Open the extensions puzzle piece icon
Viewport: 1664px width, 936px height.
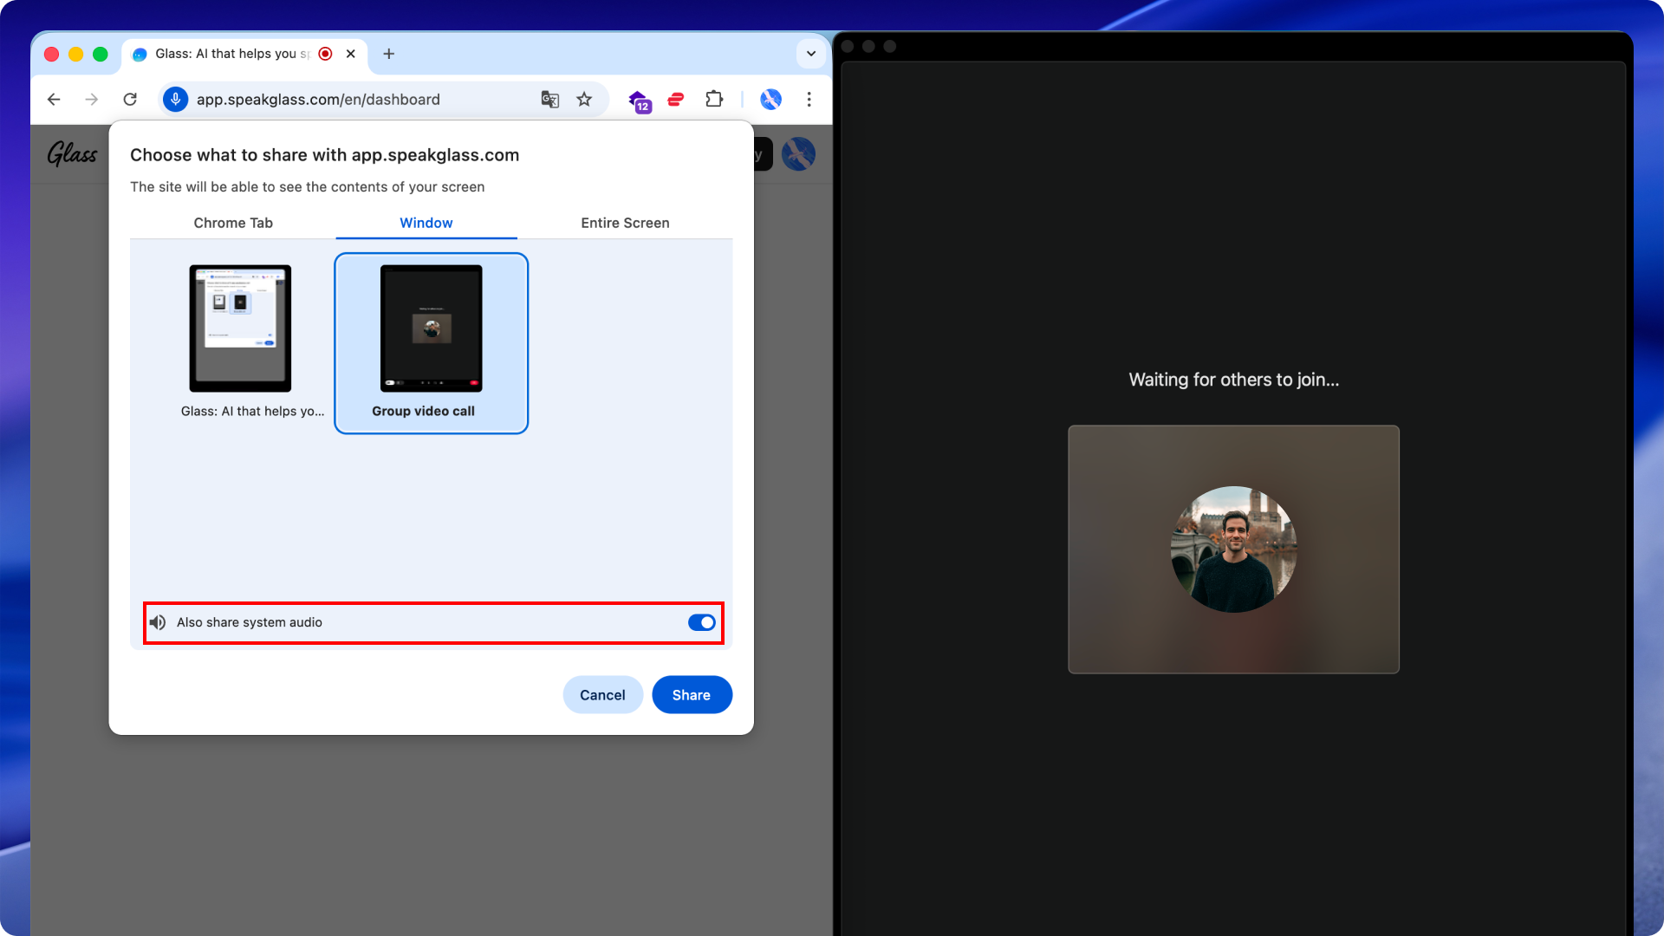[713, 100]
